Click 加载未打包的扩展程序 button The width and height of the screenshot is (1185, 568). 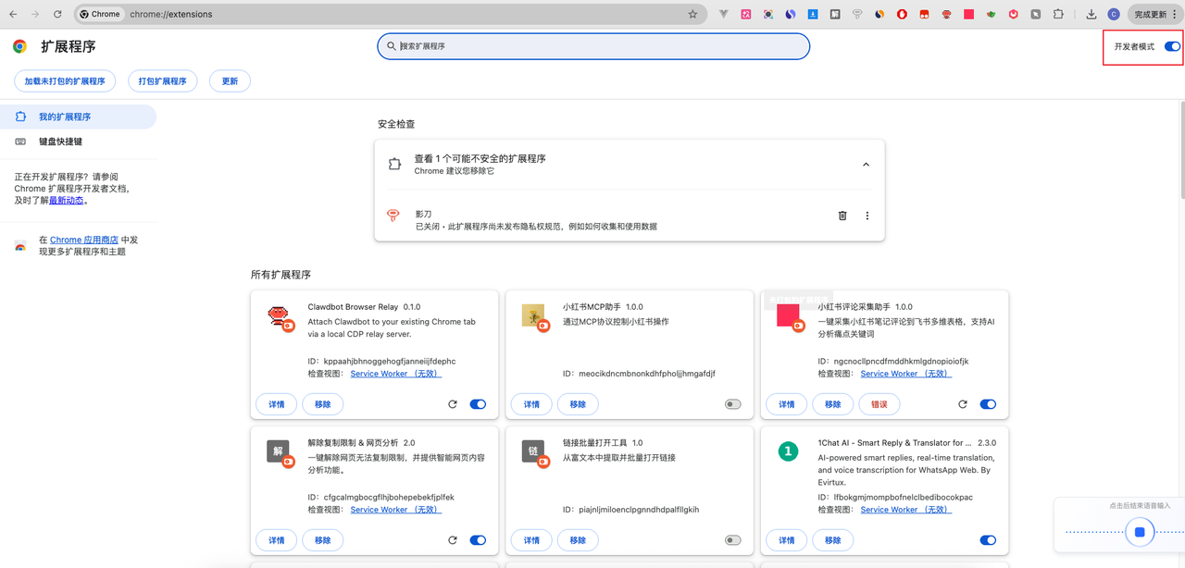(65, 81)
